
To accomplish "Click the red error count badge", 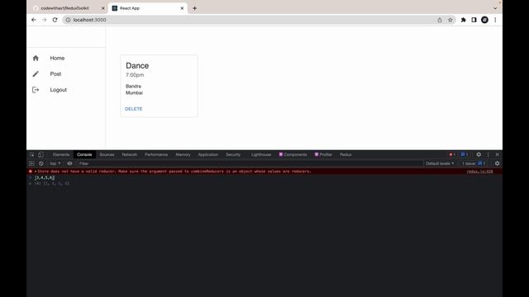I will tap(452, 154).
